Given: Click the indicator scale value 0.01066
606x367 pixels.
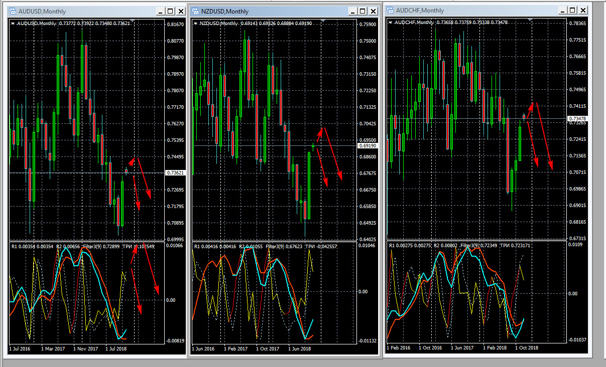Looking at the screenshot, I should click(174, 246).
